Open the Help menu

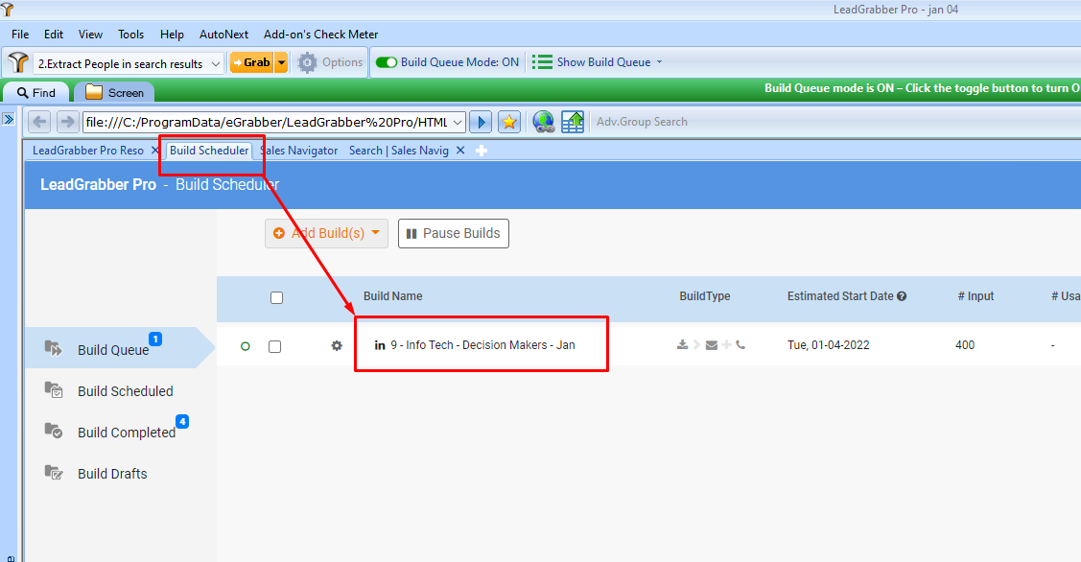point(172,34)
